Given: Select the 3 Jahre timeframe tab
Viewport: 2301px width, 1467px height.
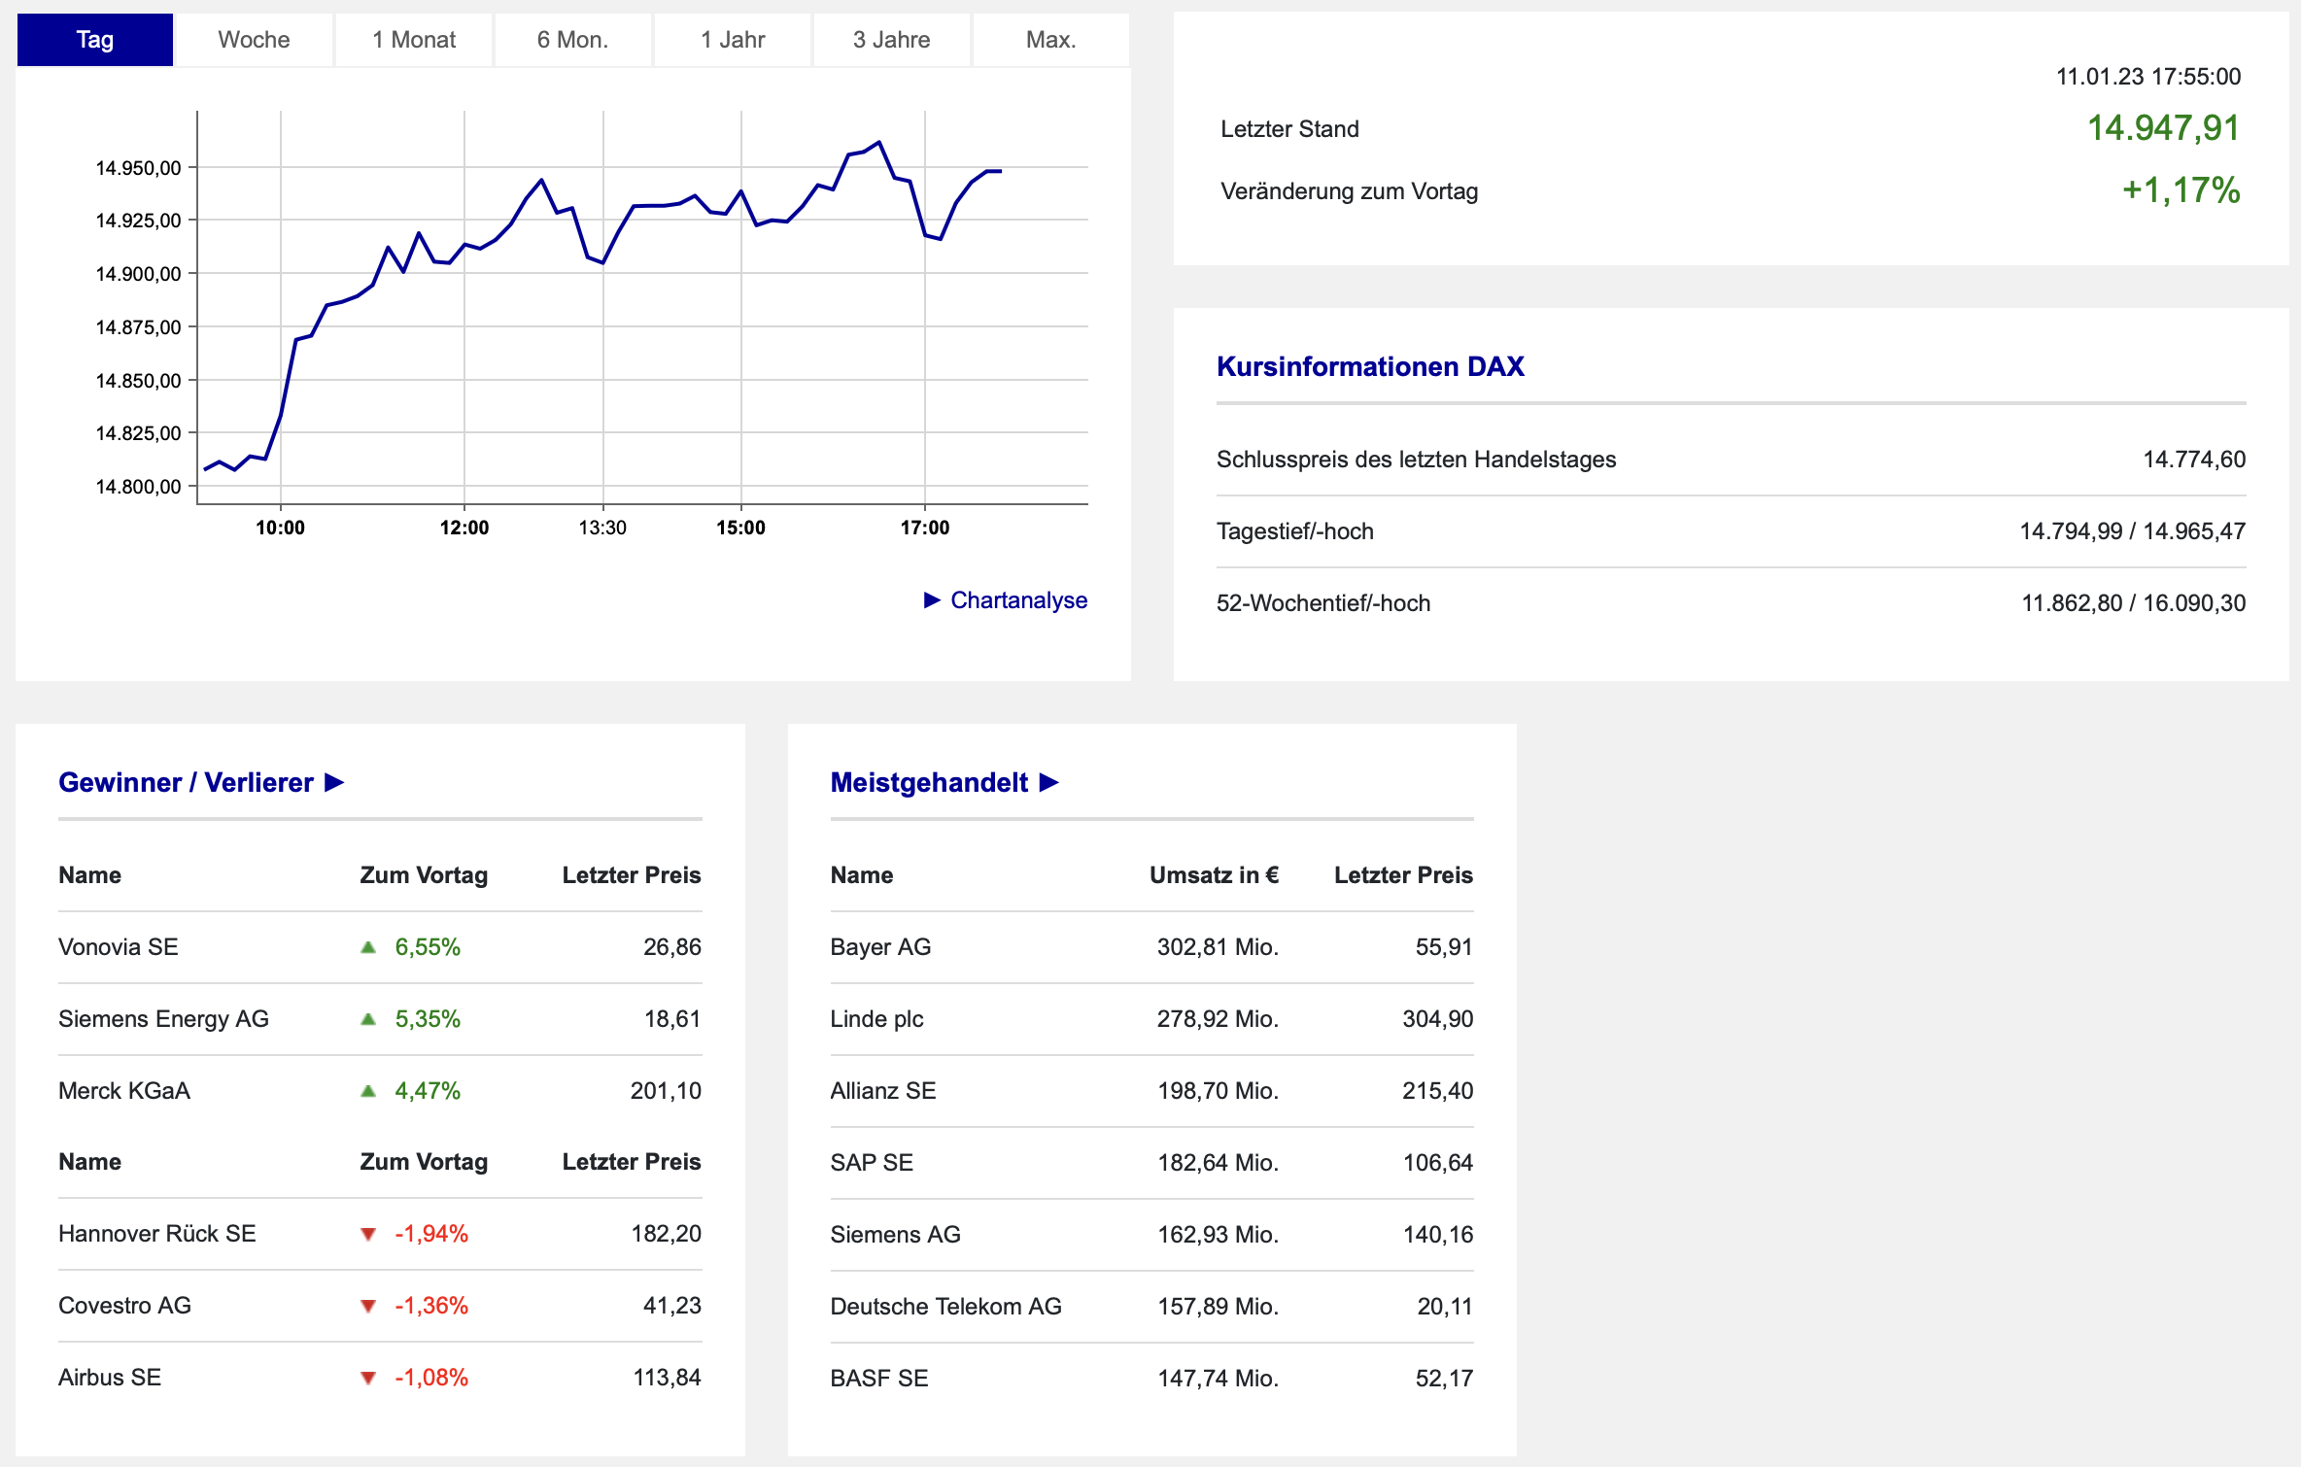Looking at the screenshot, I should click(x=891, y=40).
